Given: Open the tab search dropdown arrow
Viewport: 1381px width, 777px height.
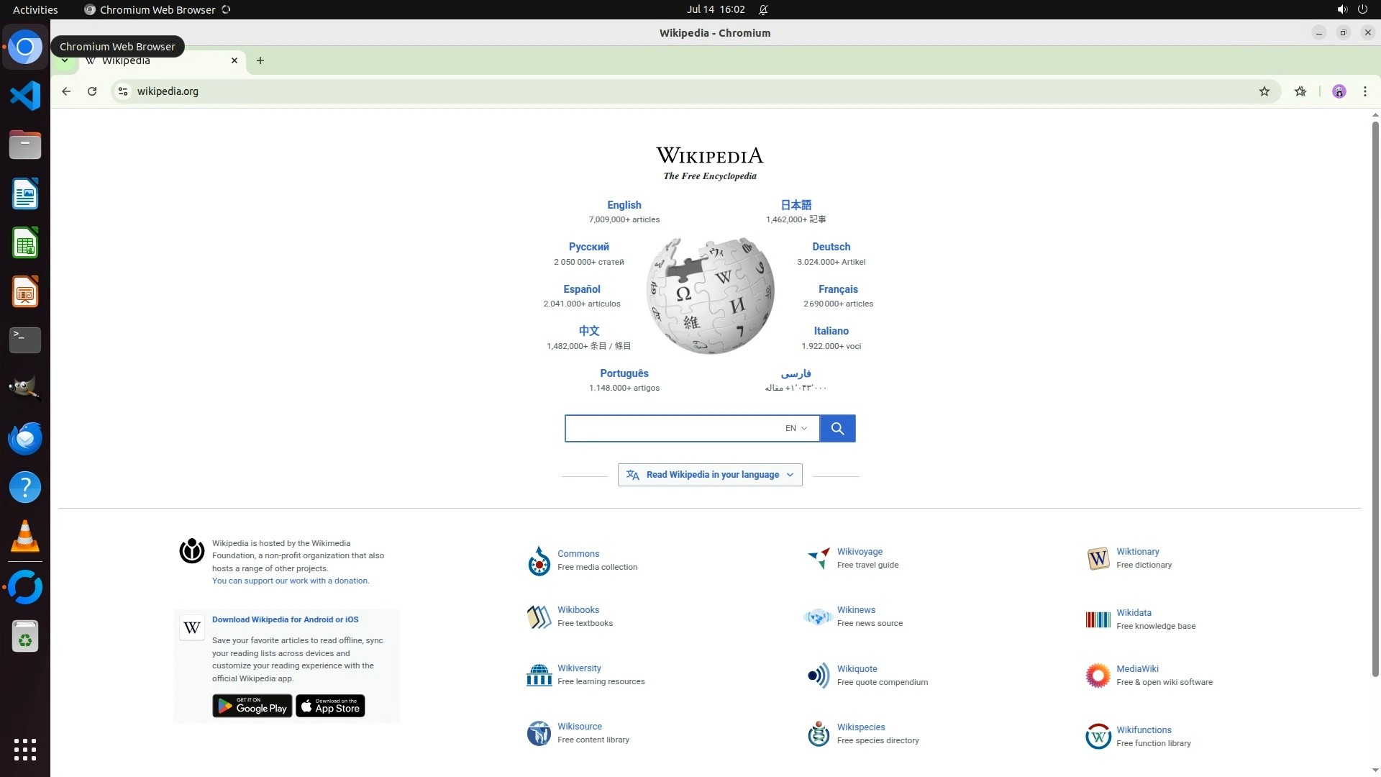Looking at the screenshot, I should coord(65,61).
